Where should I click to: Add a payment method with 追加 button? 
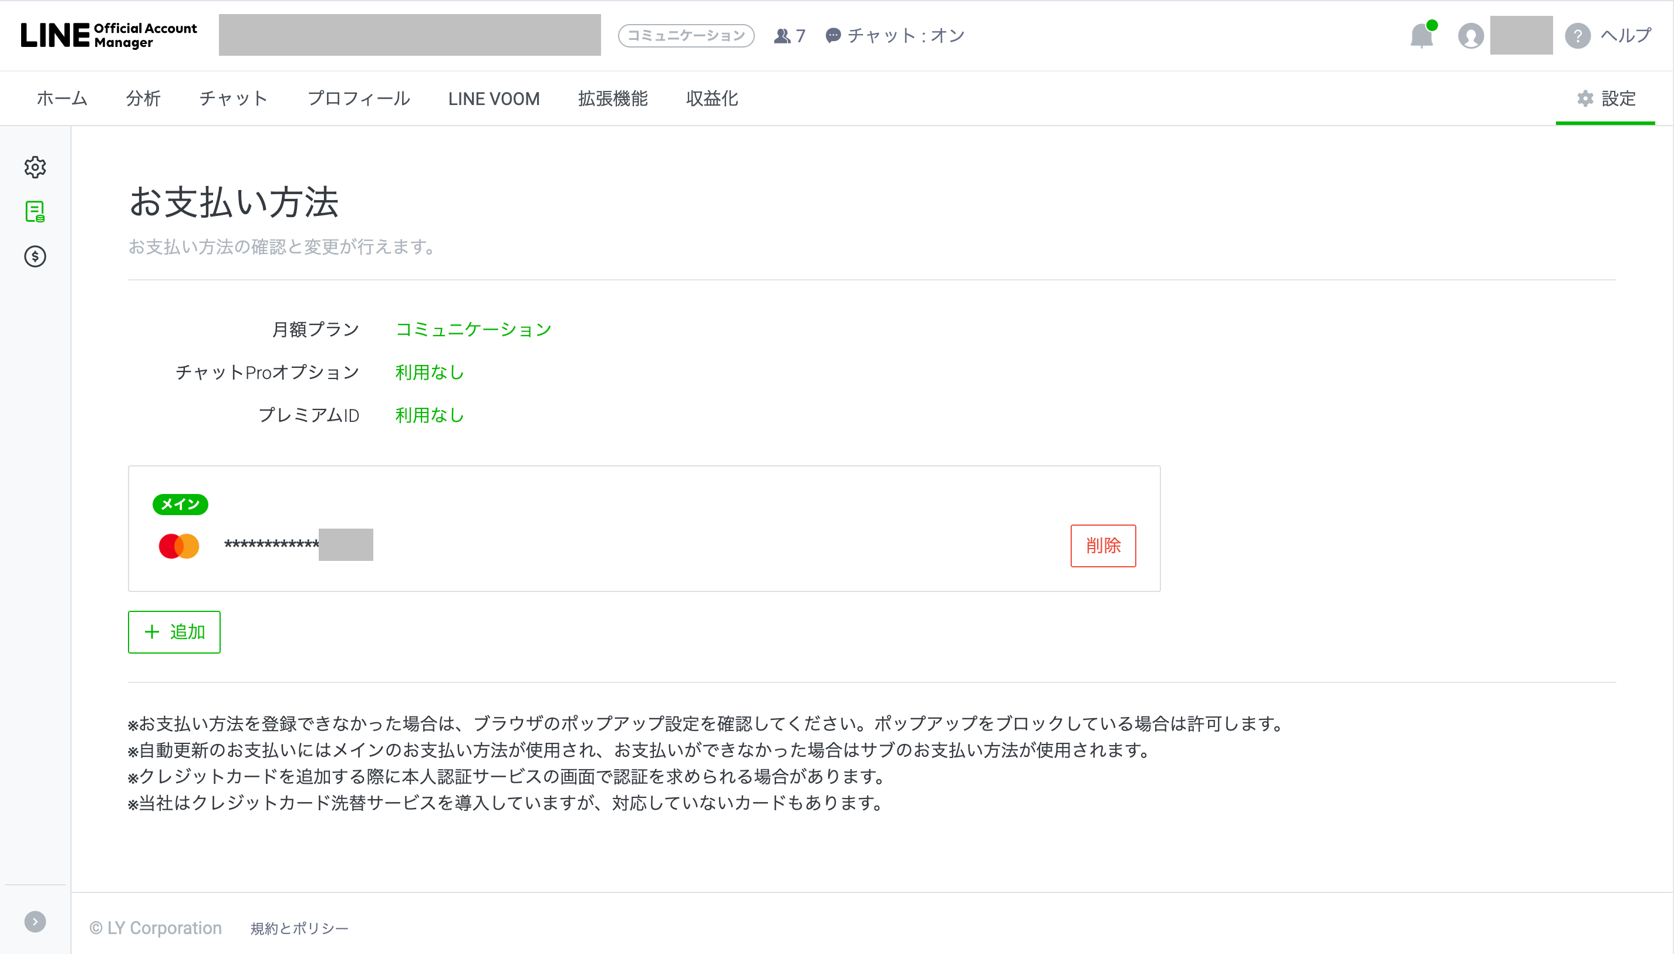click(x=174, y=632)
